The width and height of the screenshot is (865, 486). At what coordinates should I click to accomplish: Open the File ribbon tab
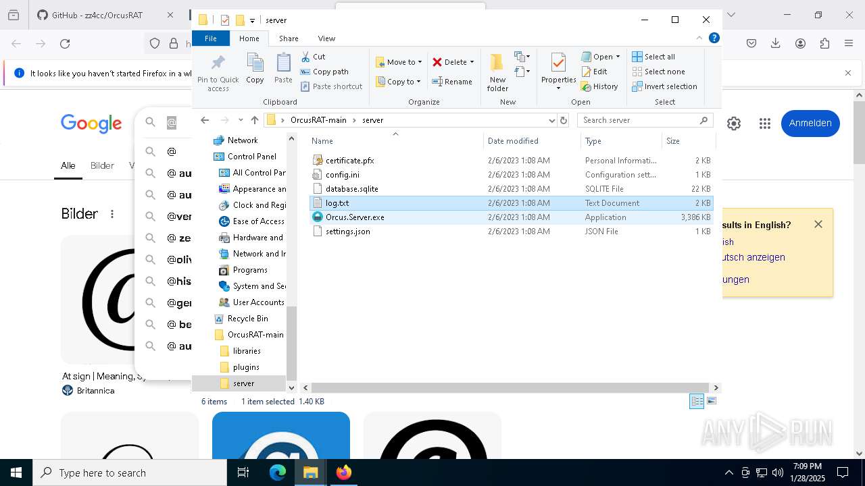click(x=211, y=38)
